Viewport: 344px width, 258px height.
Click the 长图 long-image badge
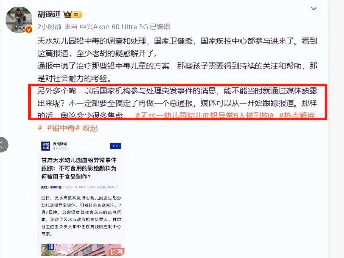pos(116,252)
